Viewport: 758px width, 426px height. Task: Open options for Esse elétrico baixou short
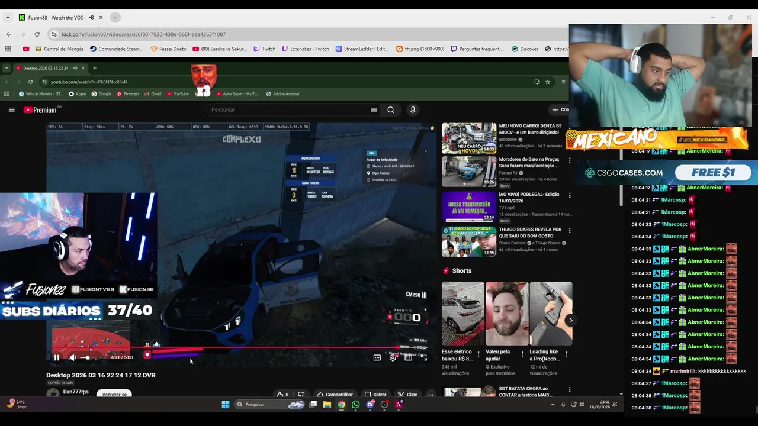[x=478, y=354]
